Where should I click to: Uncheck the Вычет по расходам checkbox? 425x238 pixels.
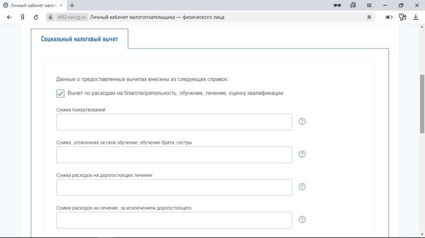click(60, 93)
